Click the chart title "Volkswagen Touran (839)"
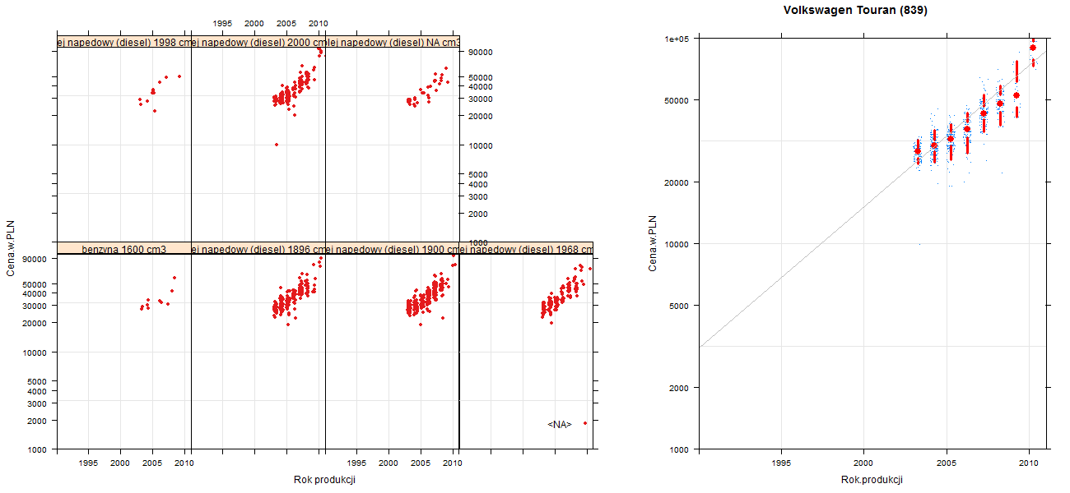 pos(856,10)
